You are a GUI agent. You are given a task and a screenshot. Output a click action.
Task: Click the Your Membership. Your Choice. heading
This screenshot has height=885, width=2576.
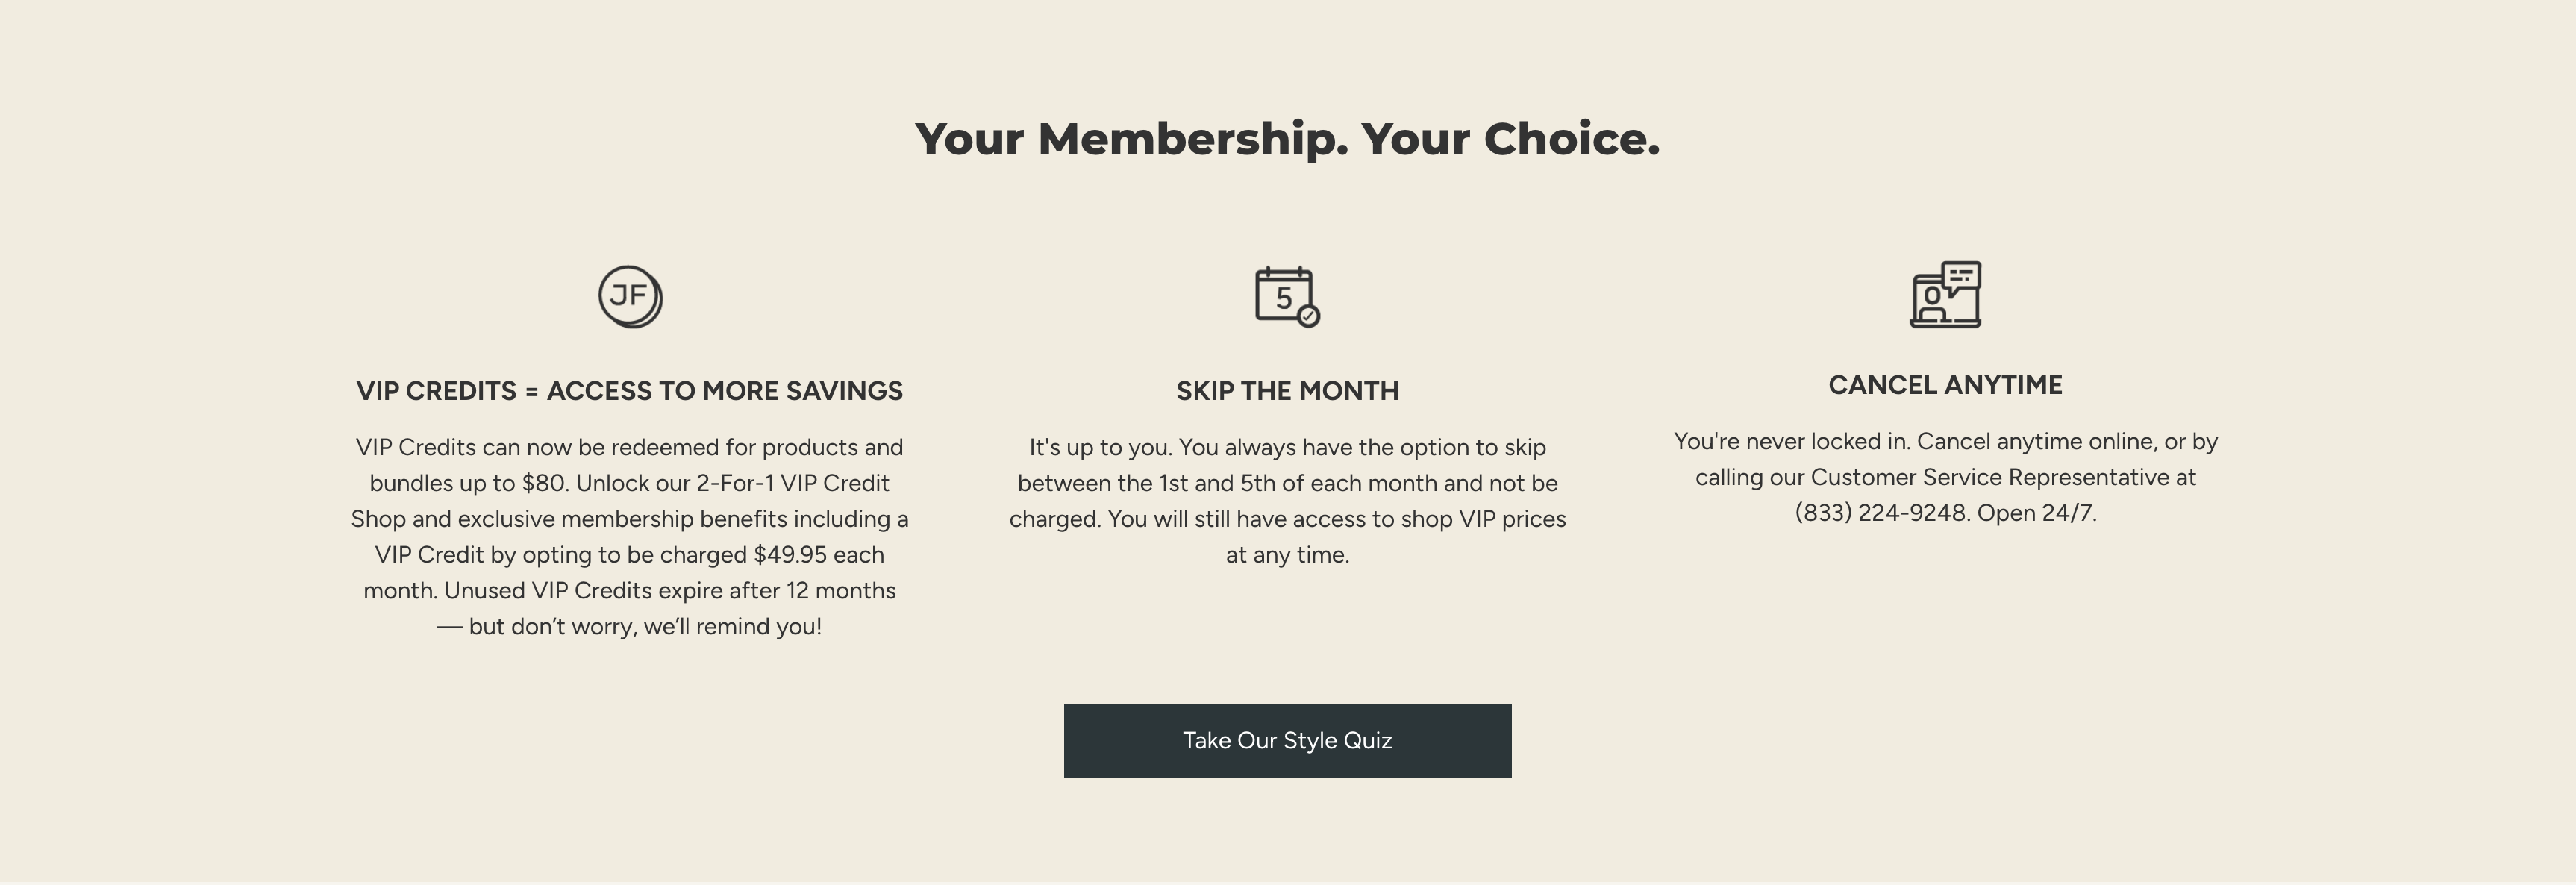pyautogui.click(x=1288, y=139)
